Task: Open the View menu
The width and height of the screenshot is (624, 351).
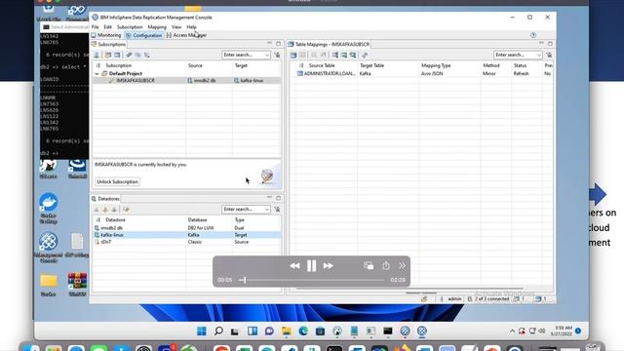Action: click(x=176, y=27)
